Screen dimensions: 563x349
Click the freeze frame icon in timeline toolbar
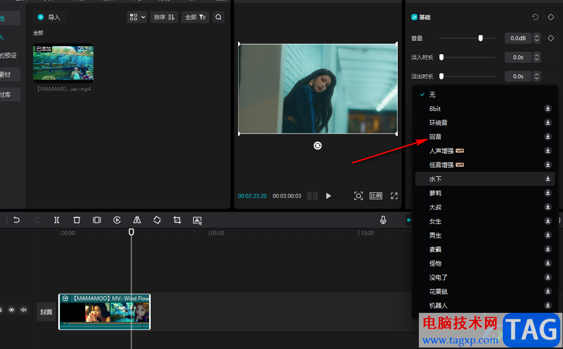[x=97, y=220]
